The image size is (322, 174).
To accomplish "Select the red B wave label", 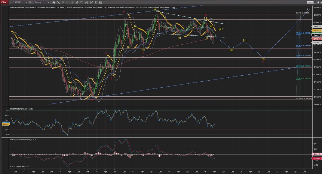I will point(206,15).
